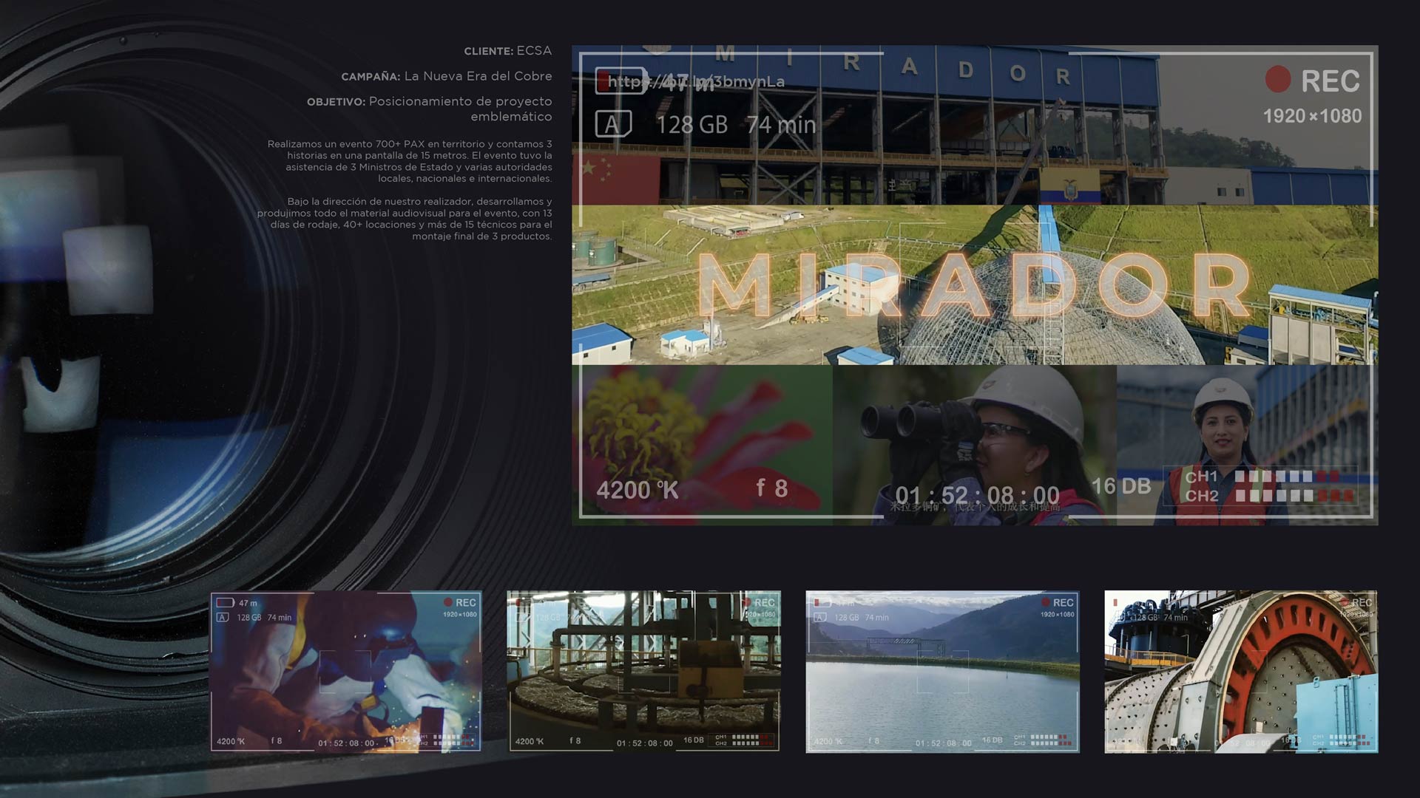Click the red REC dot in main video
The width and height of the screenshot is (1420, 798).
(1277, 79)
